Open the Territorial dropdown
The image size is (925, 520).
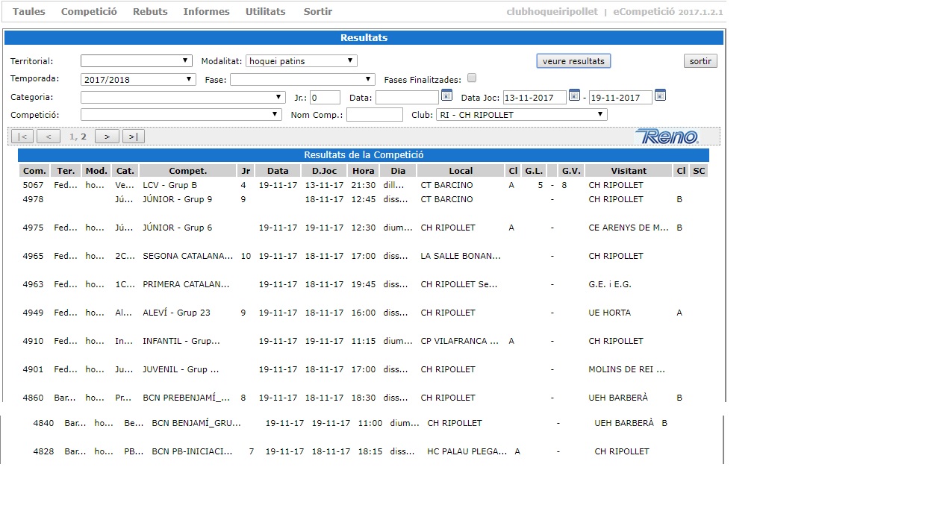137,61
